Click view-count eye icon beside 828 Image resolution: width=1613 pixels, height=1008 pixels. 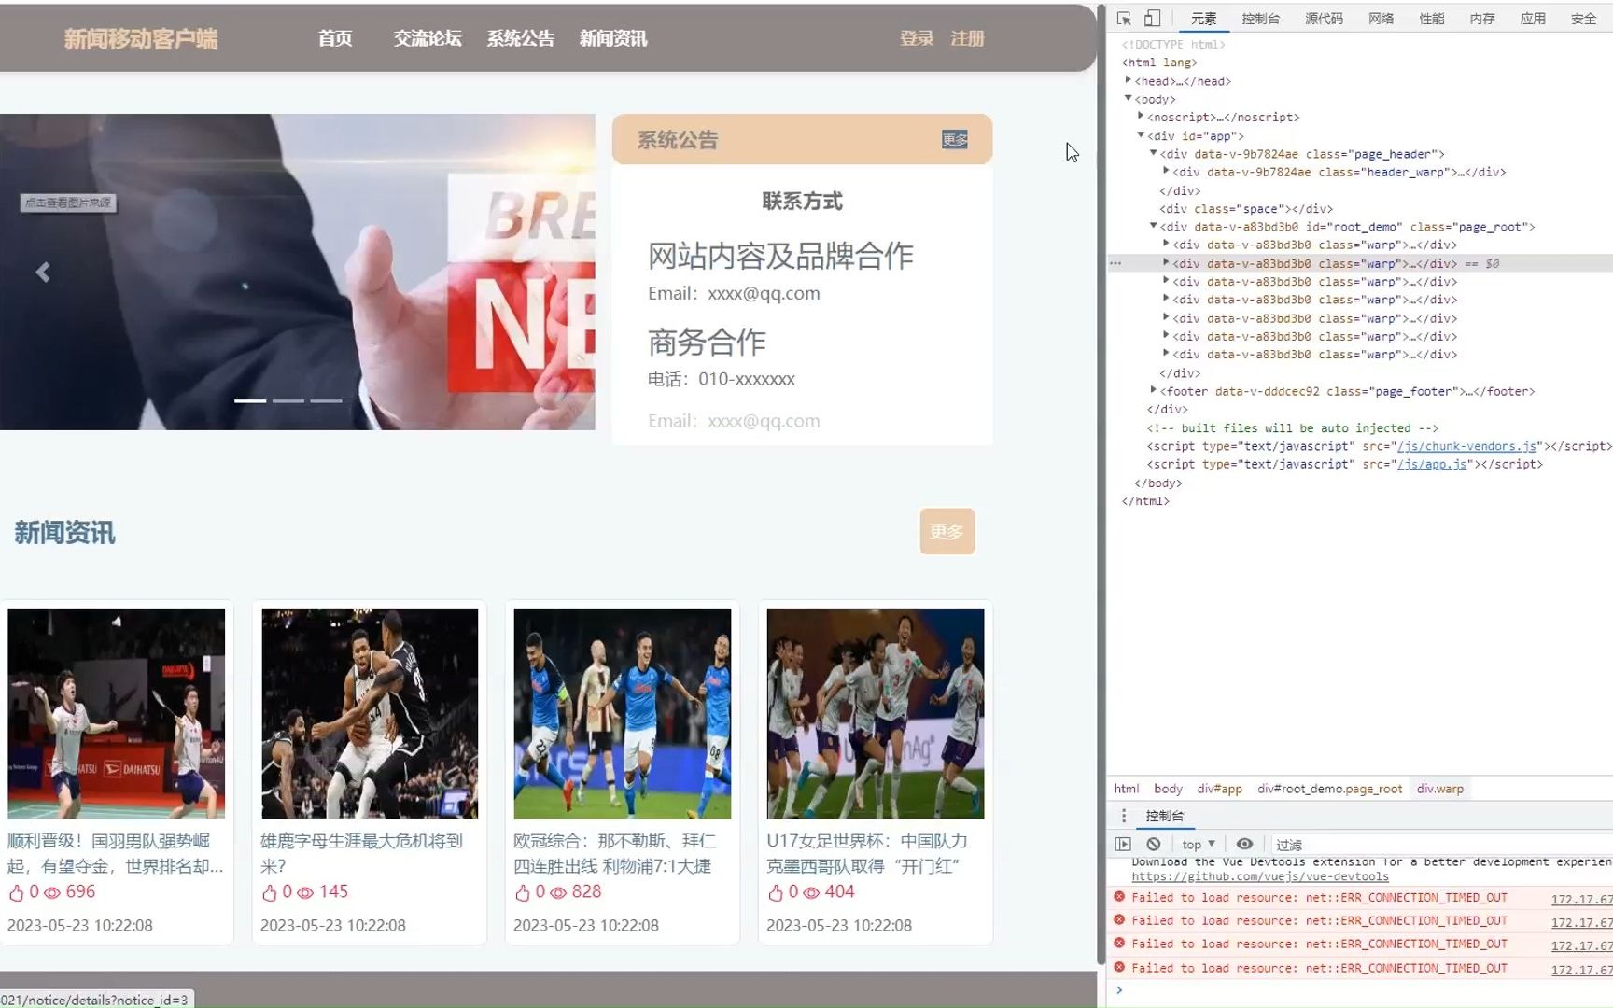558,893
